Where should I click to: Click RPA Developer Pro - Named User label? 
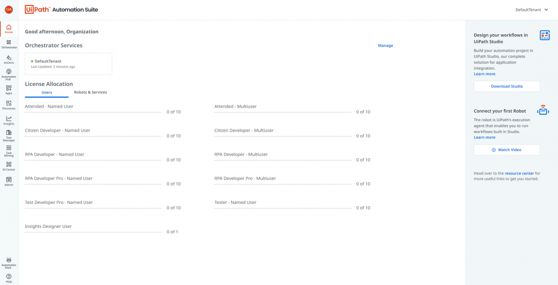tap(59, 178)
